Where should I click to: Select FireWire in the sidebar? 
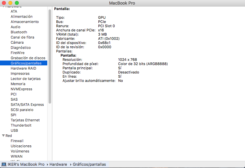click(x=17, y=53)
